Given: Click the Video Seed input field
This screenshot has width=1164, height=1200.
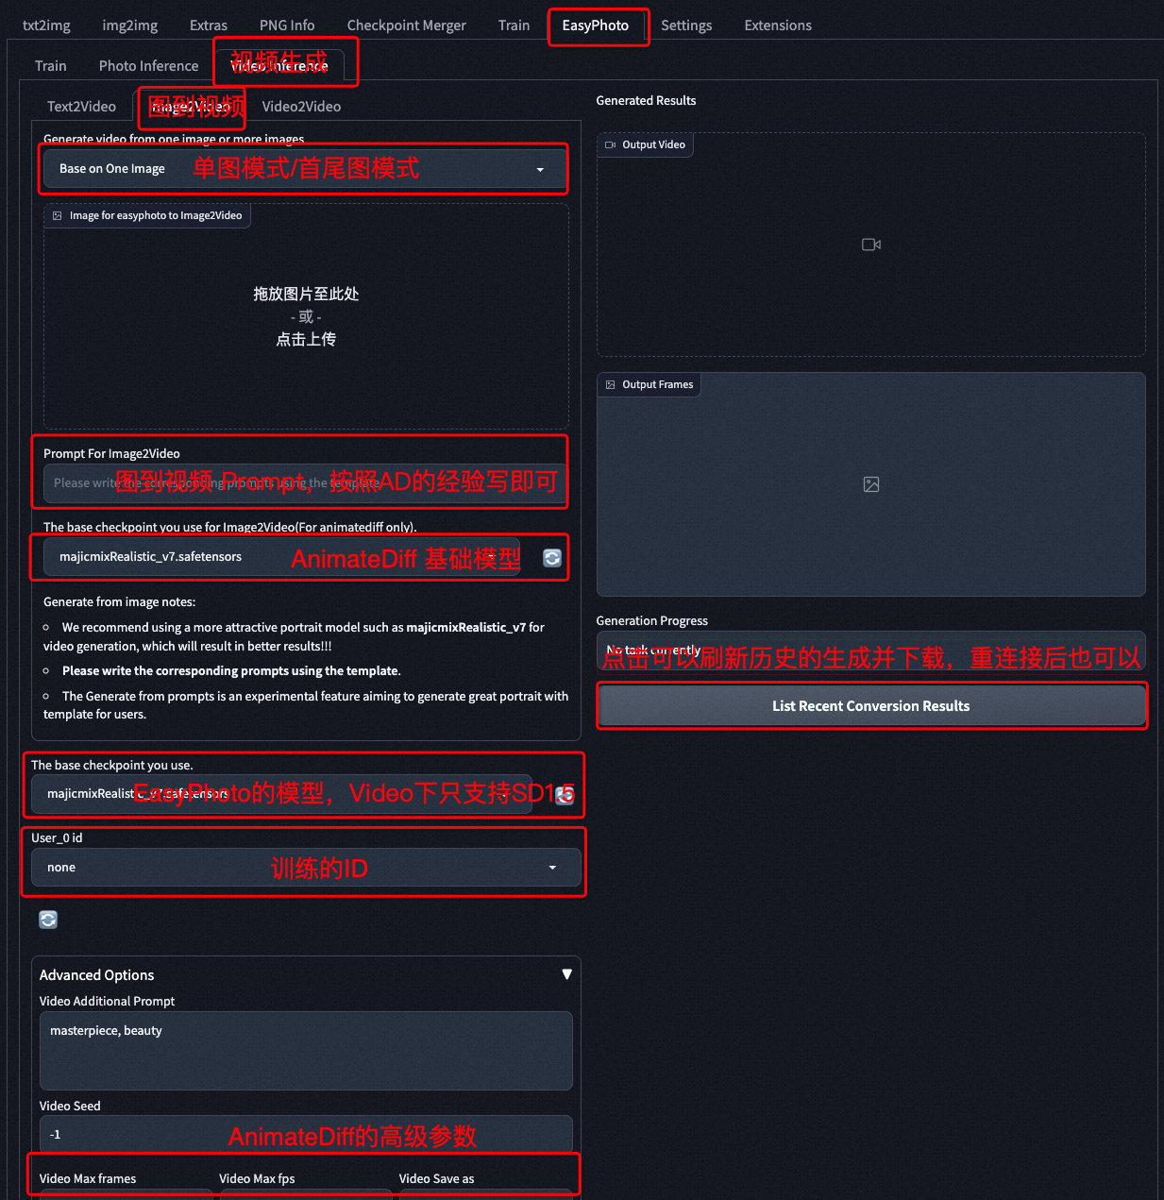Looking at the screenshot, I should (305, 1134).
